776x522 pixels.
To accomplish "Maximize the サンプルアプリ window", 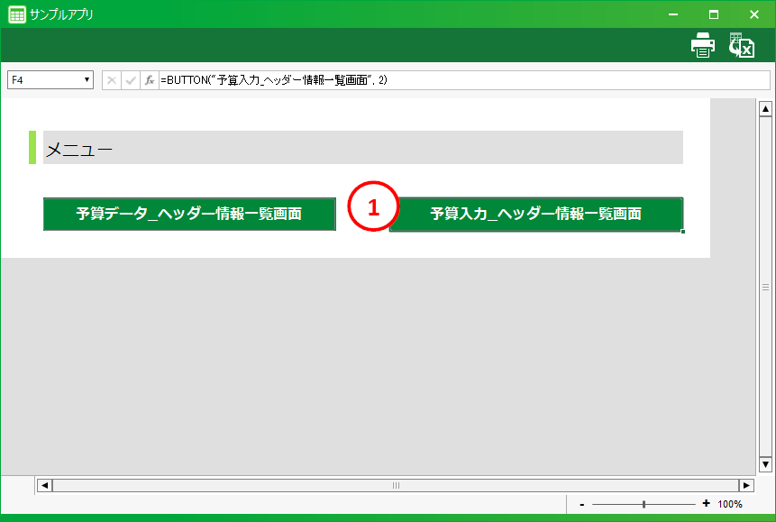I will tap(713, 14).
